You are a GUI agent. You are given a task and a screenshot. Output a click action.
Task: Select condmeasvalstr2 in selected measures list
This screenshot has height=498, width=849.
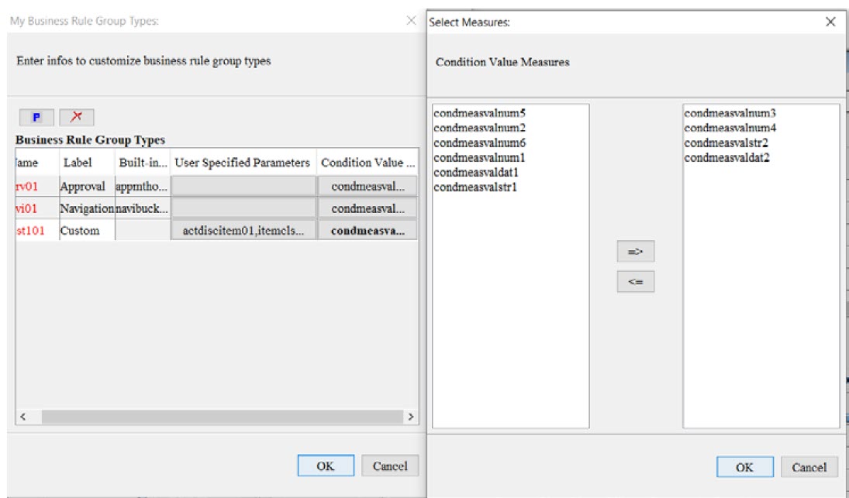[x=726, y=143]
